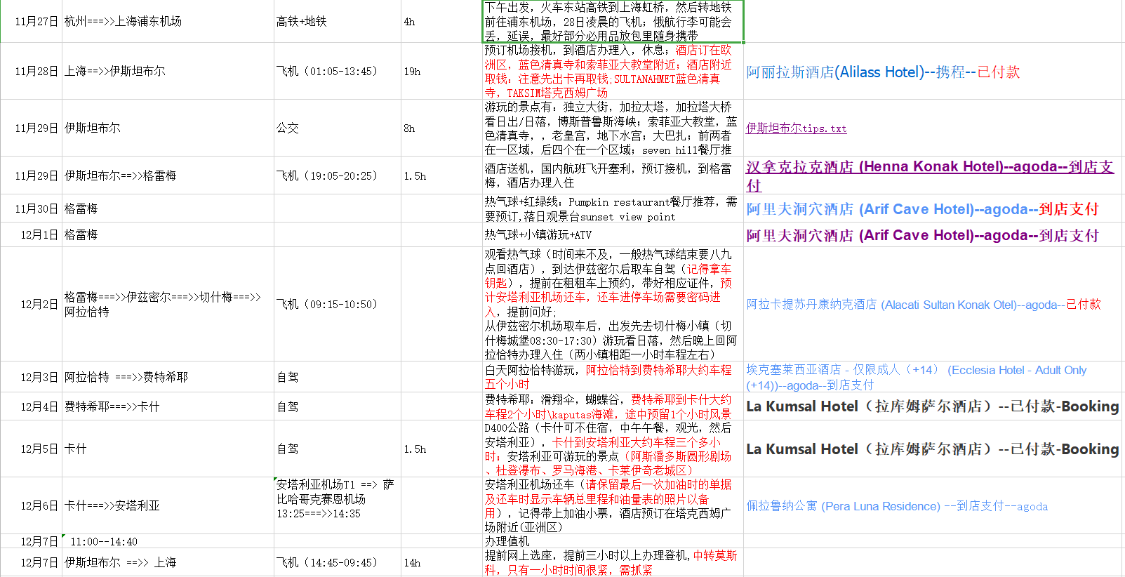Select the 热气球+小镇游玩+ATV notes cell
This screenshot has width=1125, height=577.
[613, 235]
